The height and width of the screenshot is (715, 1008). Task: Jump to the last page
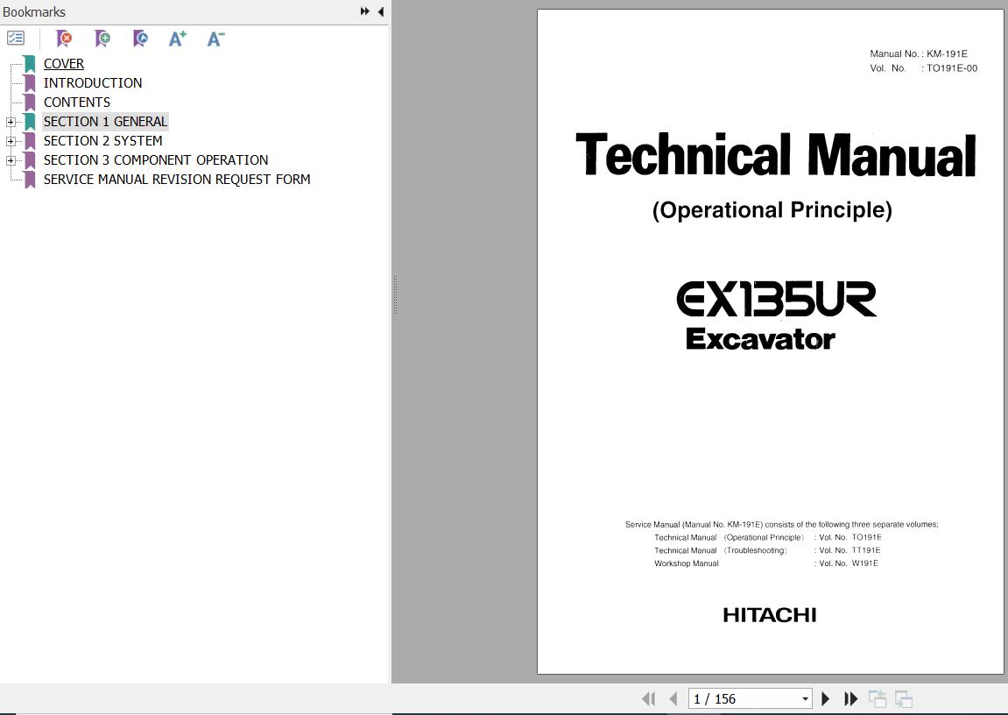pos(850,698)
